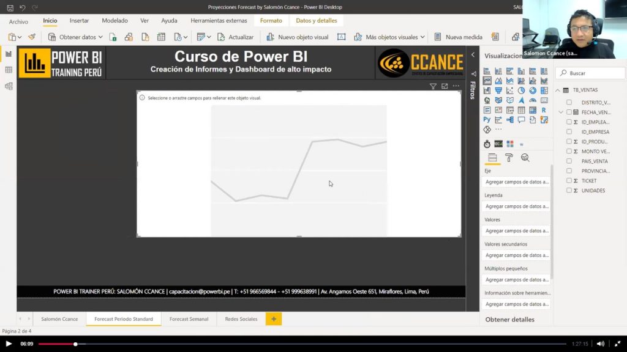Choose the pie chart visual
This screenshot has width=627, height=352.
(522, 90)
